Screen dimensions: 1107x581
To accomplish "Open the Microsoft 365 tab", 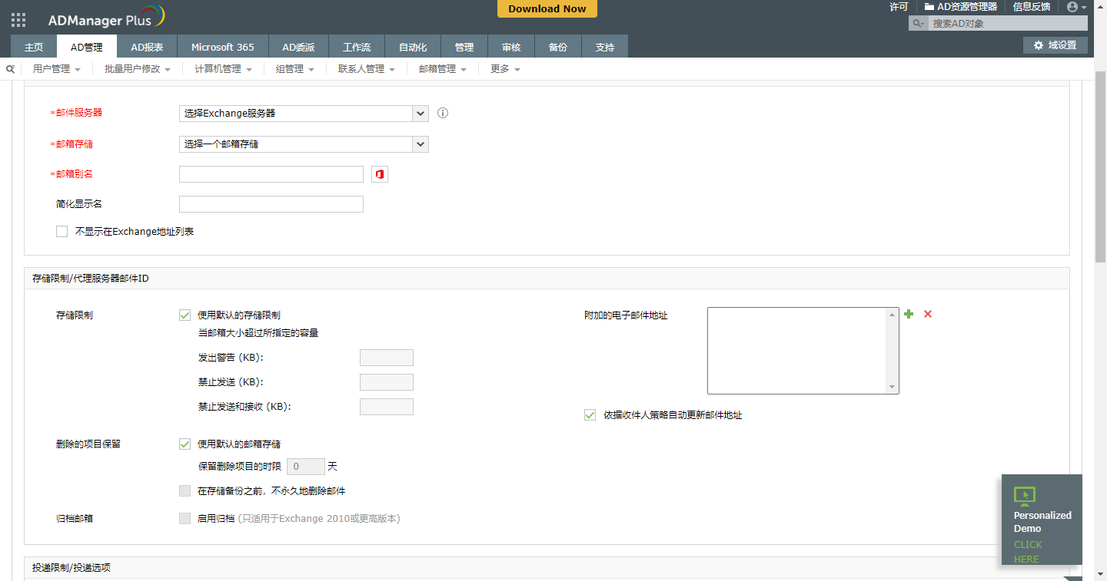I will pyautogui.click(x=222, y=47).
